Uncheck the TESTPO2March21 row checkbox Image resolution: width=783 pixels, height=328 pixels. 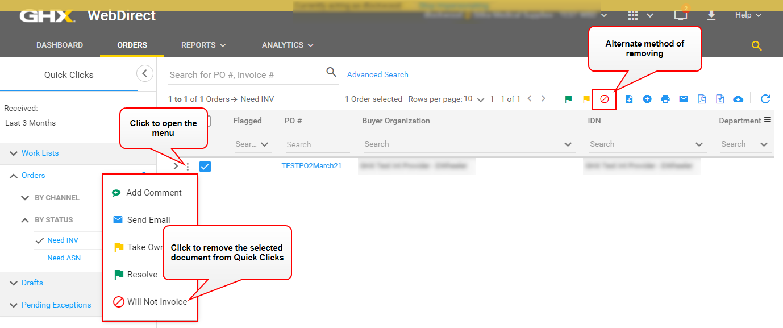coord(205,167)
